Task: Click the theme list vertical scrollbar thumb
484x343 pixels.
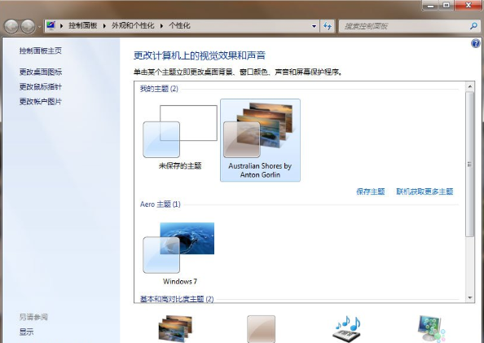Action: (470, 165)
